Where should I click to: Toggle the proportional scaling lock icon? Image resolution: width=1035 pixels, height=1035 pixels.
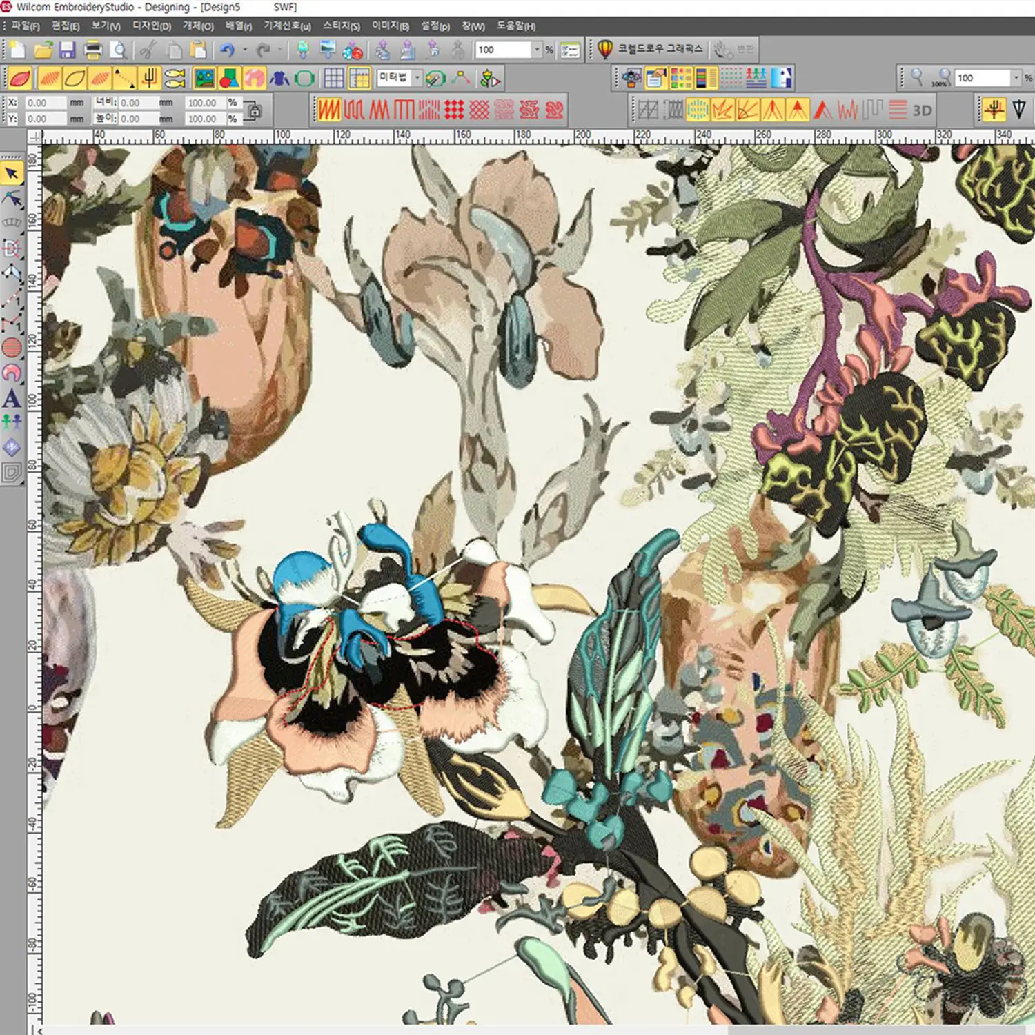(254, 110)
